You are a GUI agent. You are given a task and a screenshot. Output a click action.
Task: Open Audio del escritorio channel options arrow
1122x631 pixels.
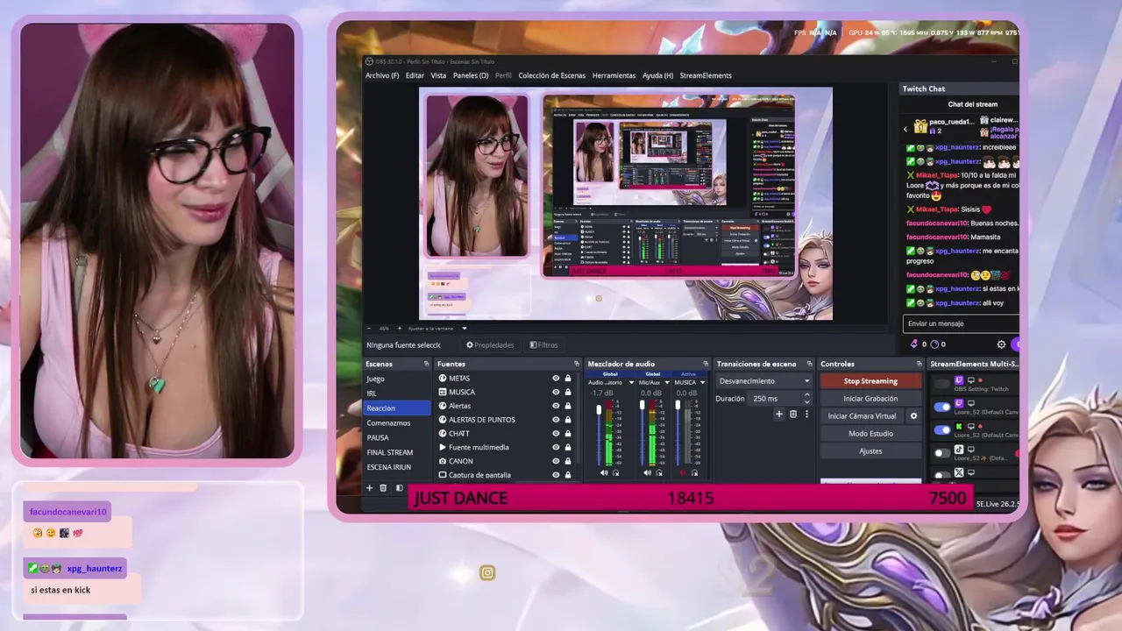pos(631,382)
